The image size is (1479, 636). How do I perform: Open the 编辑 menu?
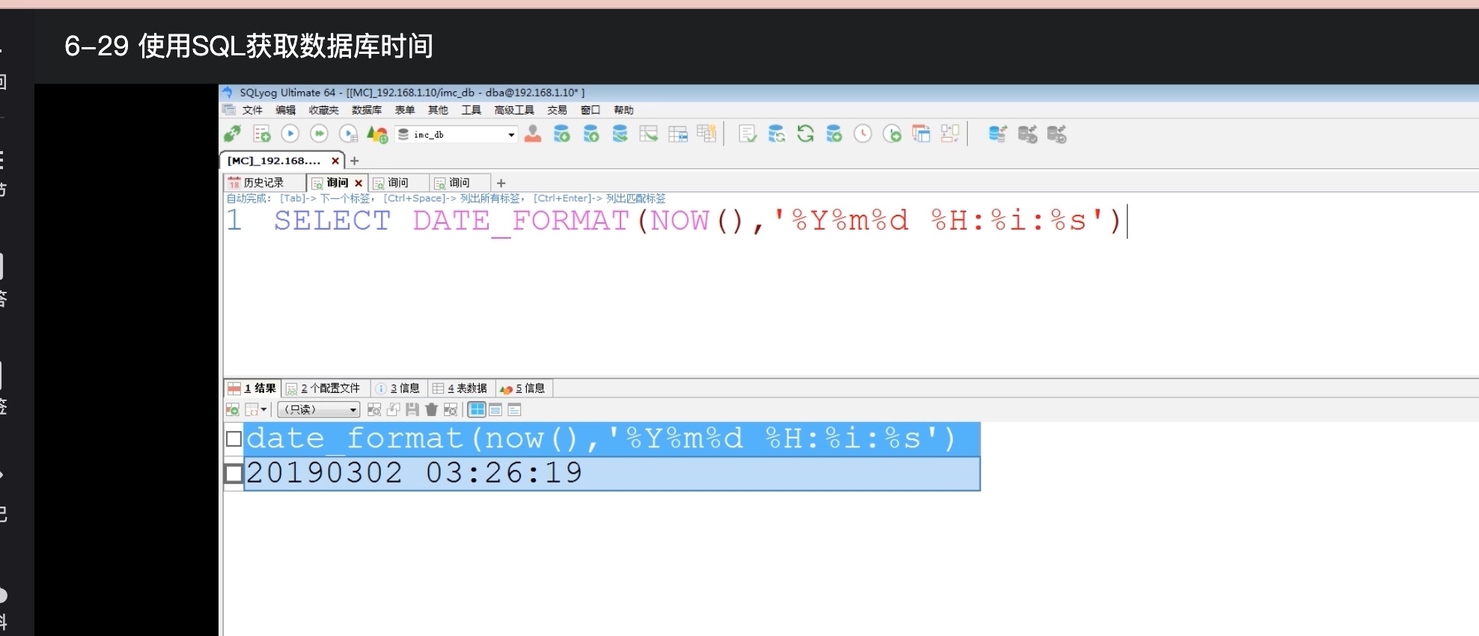286,110
